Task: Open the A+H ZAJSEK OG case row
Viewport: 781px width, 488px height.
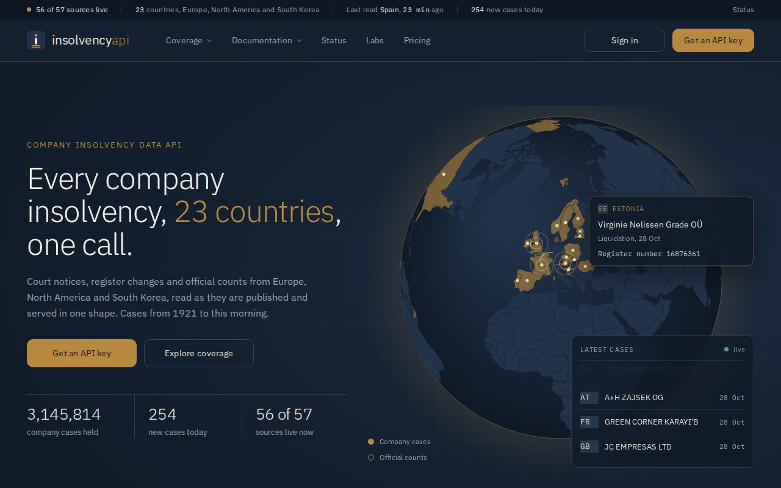Action: tap(663, 398)
